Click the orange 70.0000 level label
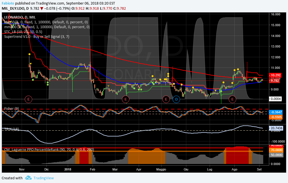This screenshot has width=288, height=183. pyautogui.click(x=276, y=150)
